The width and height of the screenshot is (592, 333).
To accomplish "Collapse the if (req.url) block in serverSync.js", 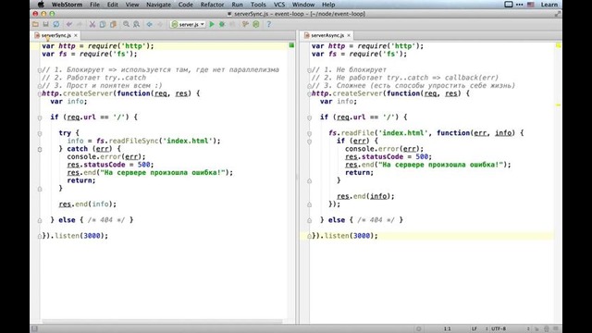I will (x=40, y=117).
